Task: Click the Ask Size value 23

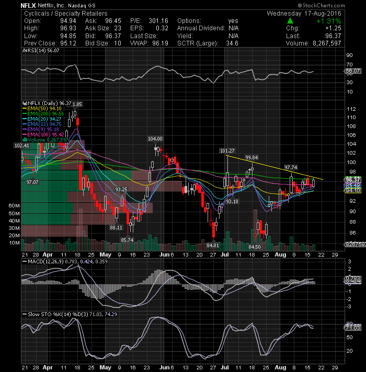Action: pos(118,28)
